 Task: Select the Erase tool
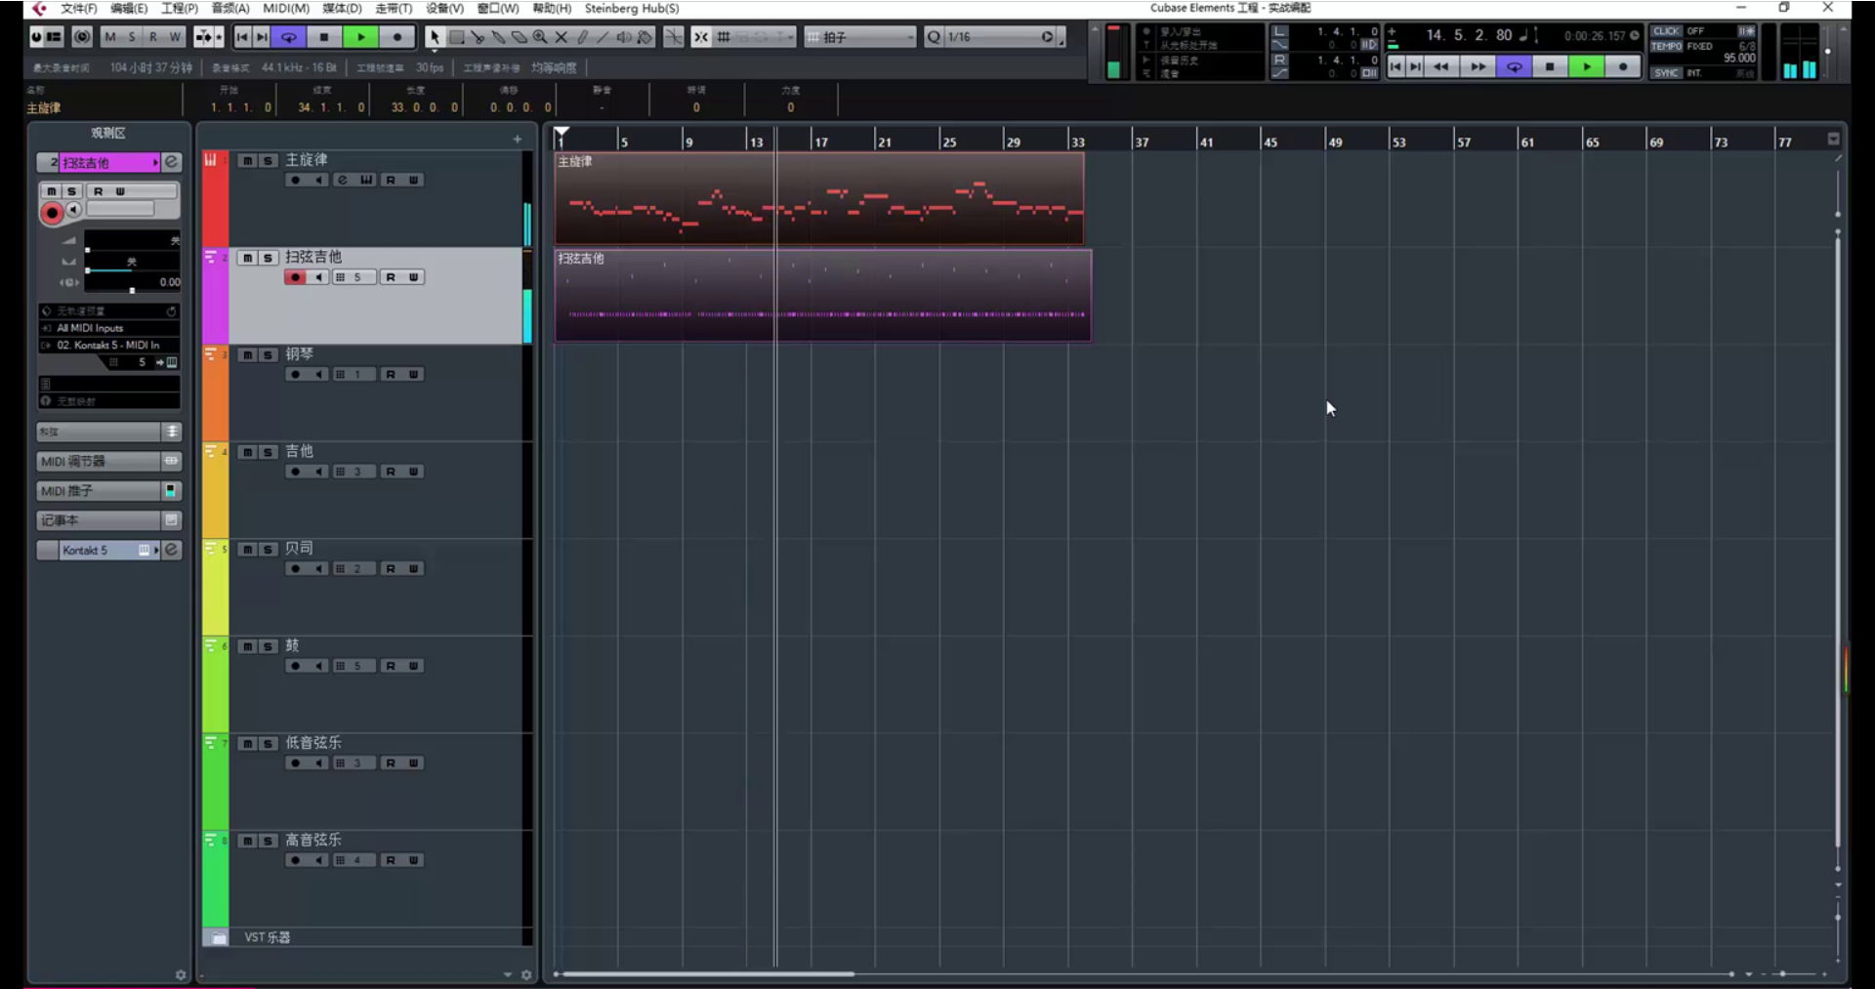coord(520,37)
